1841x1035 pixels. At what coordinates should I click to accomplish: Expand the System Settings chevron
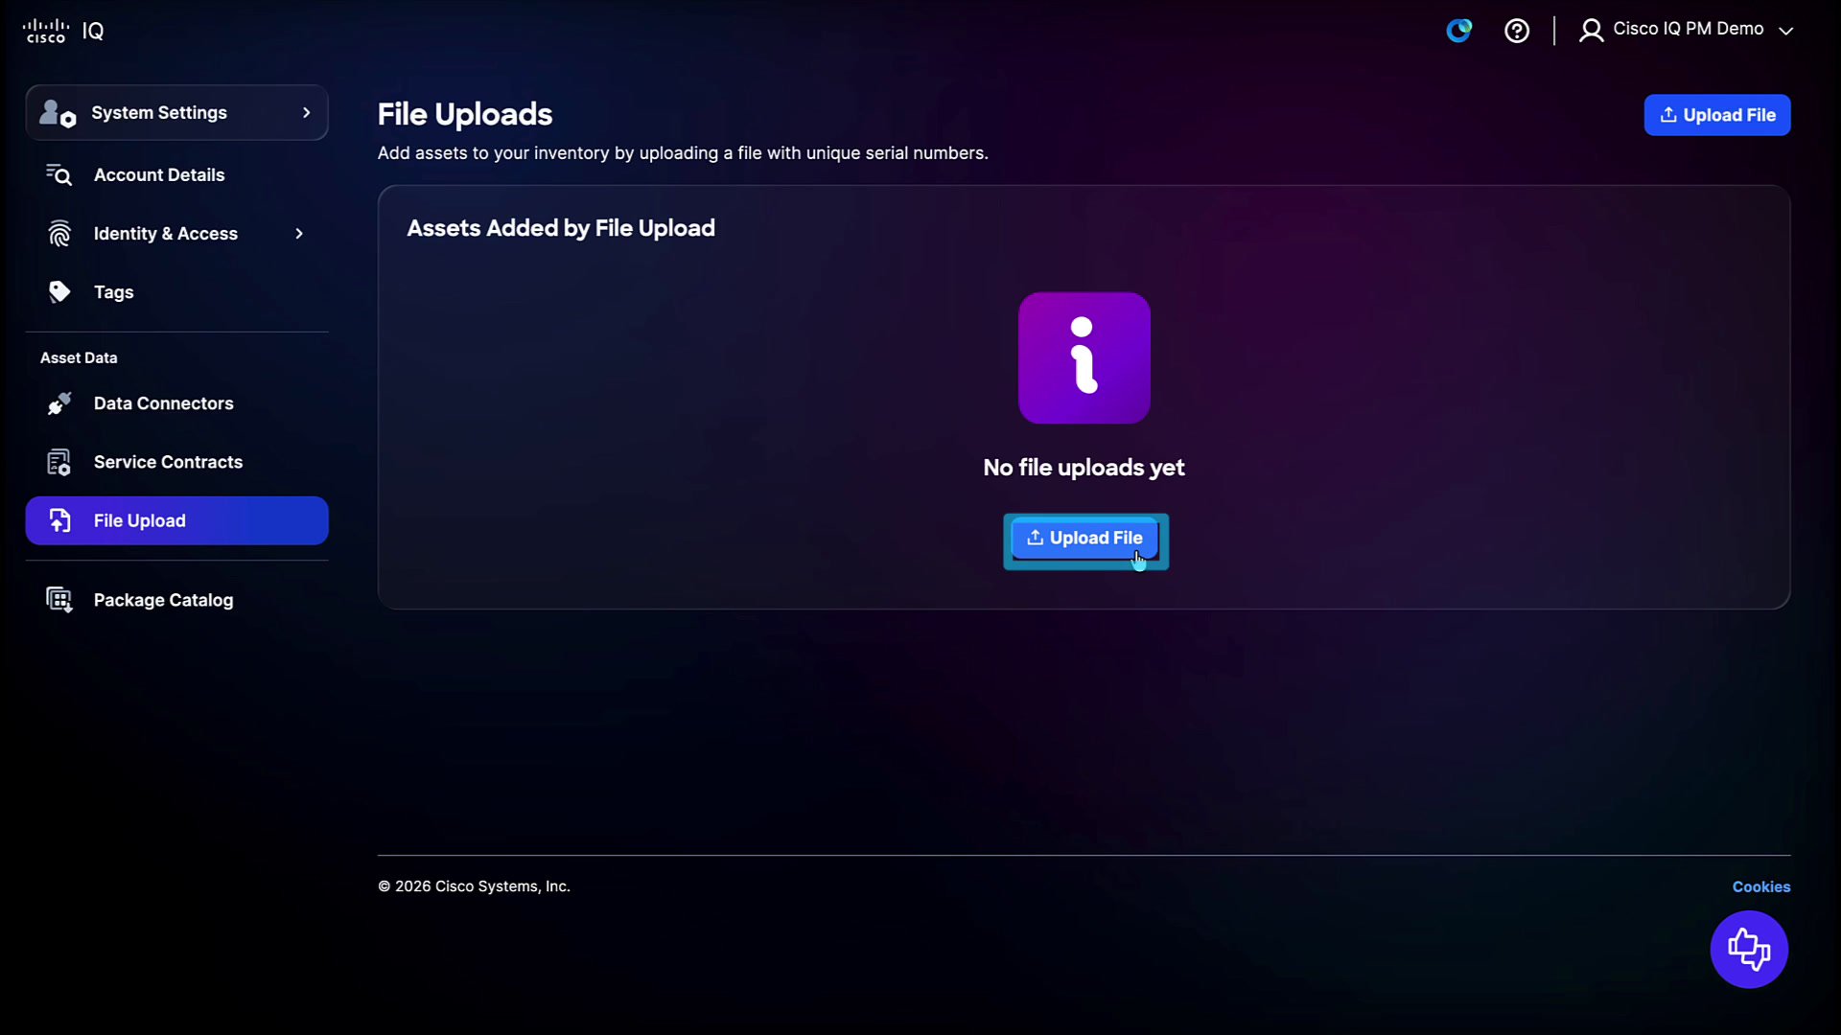click(x=307, y=113)
